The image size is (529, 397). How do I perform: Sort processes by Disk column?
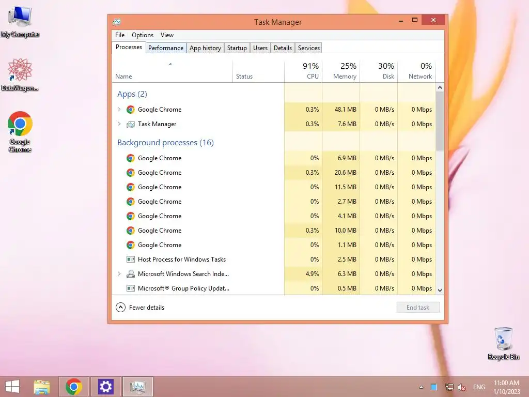point(379,71)
